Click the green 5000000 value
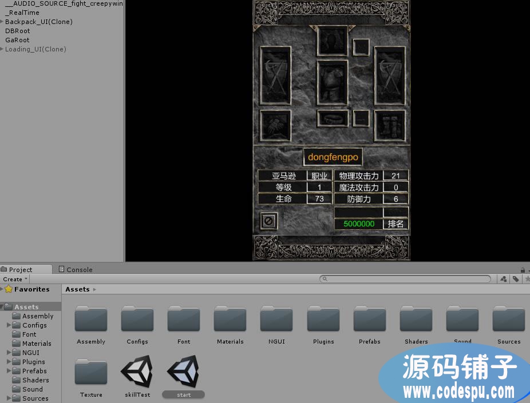This screenshot has width=530, height=403. coord(359,224)
